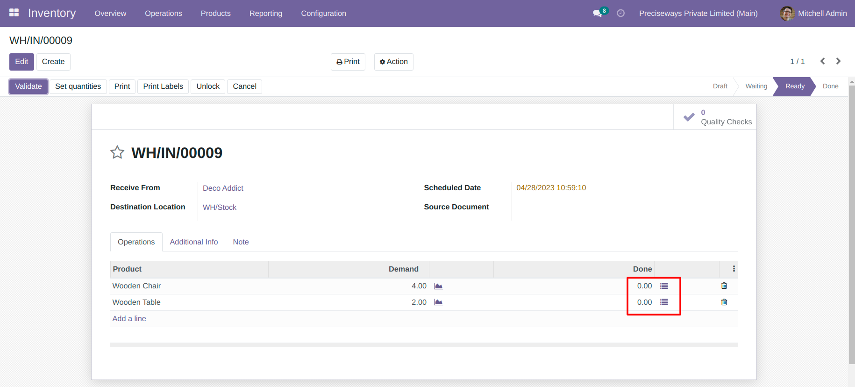Viewport: 855px width, 387px height.
Task: Mark WH/IN/00009 as favorite star
Action: (x=117, y=152)
